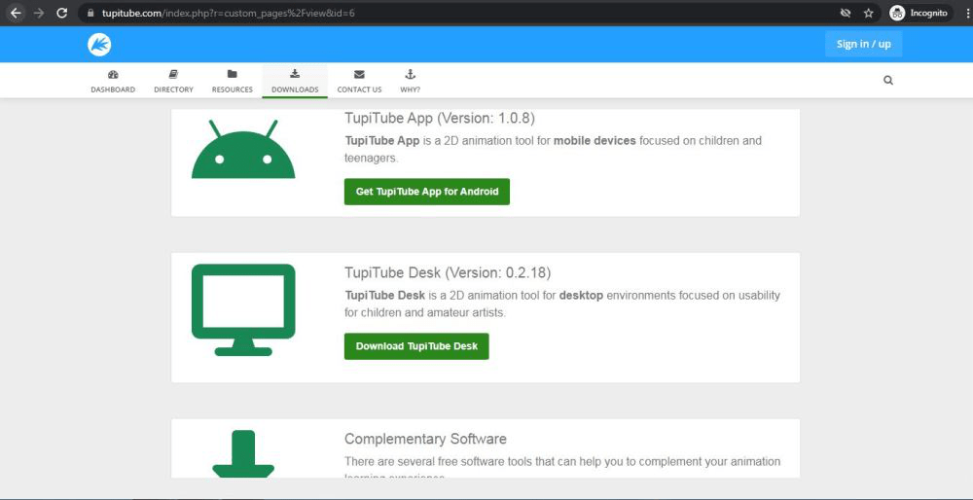Click Download TupiTube Desk button
This screenshot has width=973, height=500.
pos(416,346)
